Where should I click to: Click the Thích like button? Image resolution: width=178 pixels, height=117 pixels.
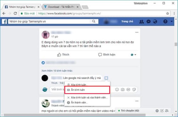[x=63, y=55]
